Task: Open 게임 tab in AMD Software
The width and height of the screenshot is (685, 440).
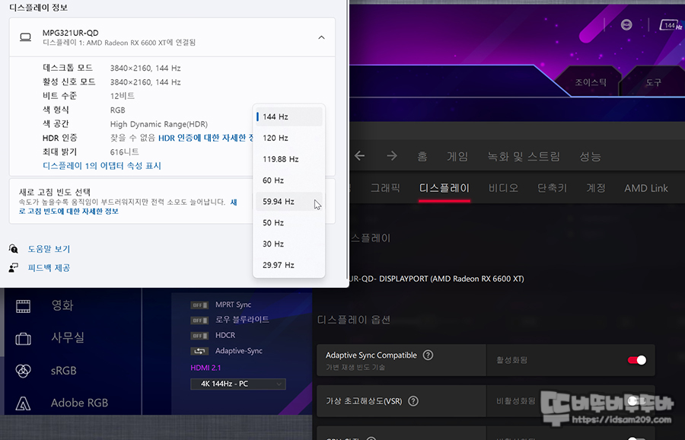Action: tap(457, 156)
